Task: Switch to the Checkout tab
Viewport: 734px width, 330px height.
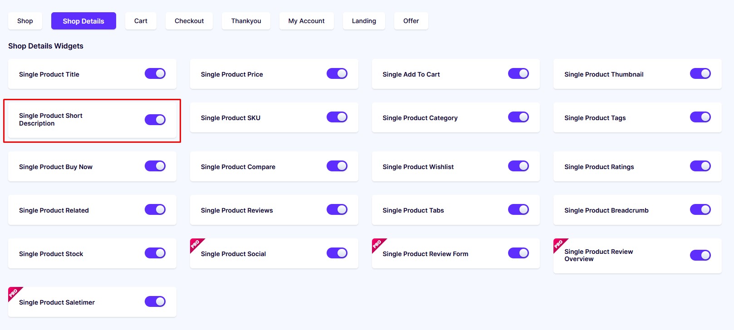Action: (x=189, y=21)
